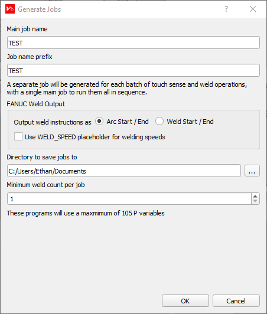Screen dimensions: 267x314
Task: Click the Output weld instructions as label
Action: coord(53,122)
